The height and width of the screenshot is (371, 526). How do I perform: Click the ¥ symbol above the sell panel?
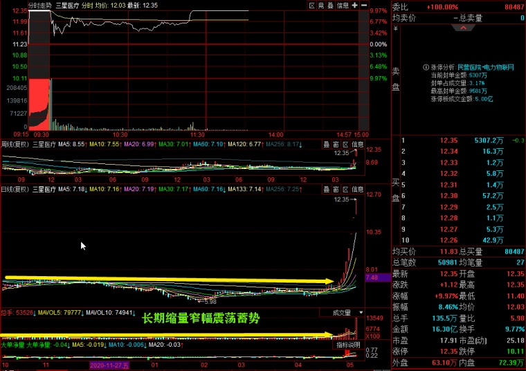click(395, 29)
